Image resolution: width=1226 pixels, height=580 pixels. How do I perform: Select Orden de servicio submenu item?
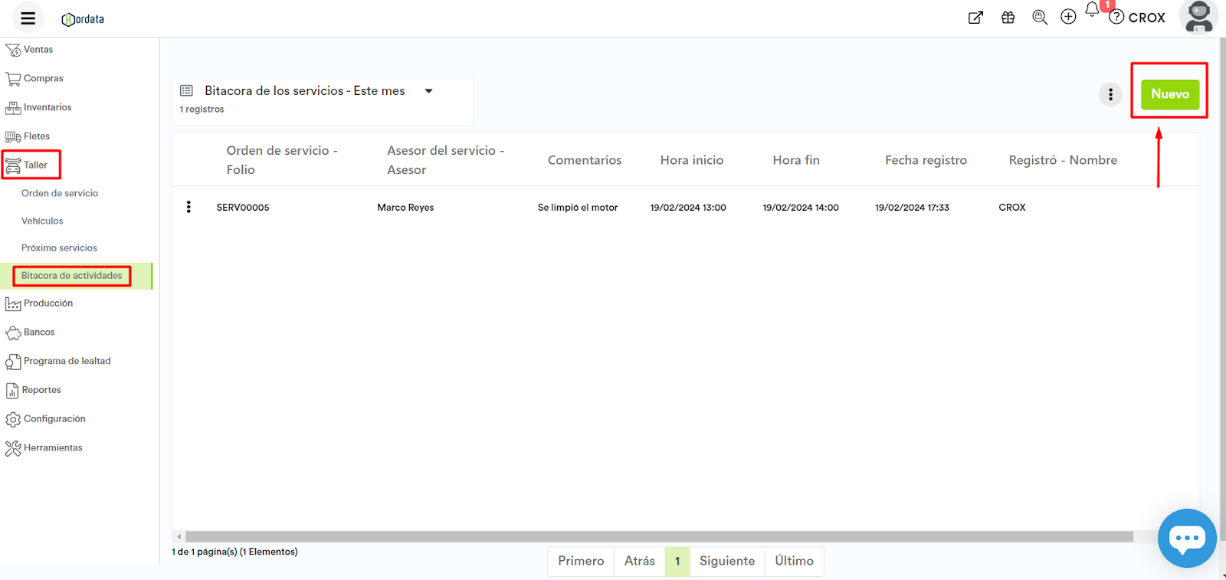click(x=60, y=193)
